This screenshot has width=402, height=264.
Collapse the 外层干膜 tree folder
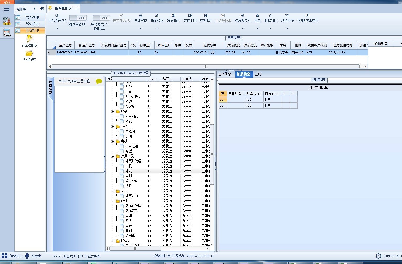click(x=112, y=156)
